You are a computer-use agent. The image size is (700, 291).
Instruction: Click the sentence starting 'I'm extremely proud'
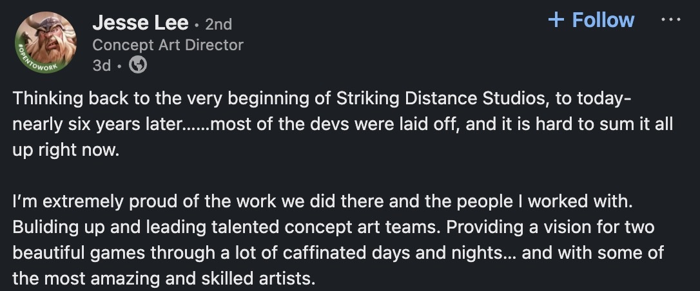tap(324, 202)
